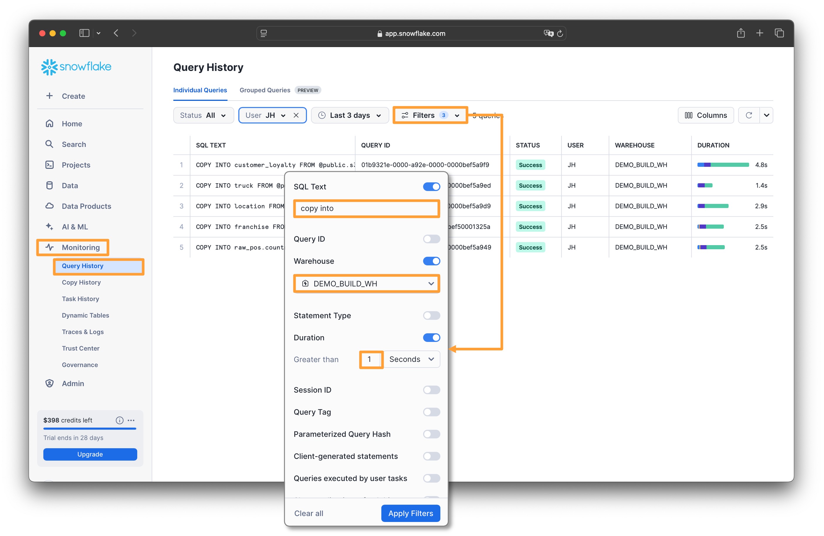Open Projects via its sidebar icon
This screenshot has height=536, width=824.
coord(50,165)
